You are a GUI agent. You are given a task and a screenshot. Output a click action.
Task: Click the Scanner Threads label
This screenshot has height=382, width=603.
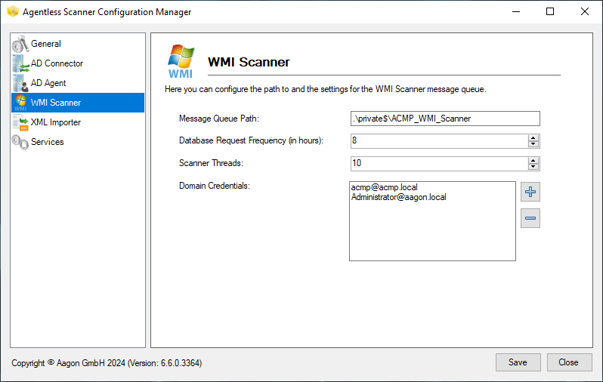(211, 163)
